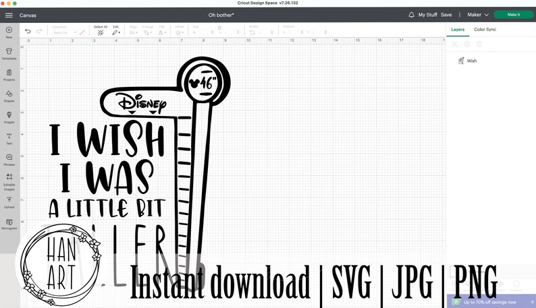
Task: Open Editable Images in sidebar
Action: click(9, 182)
